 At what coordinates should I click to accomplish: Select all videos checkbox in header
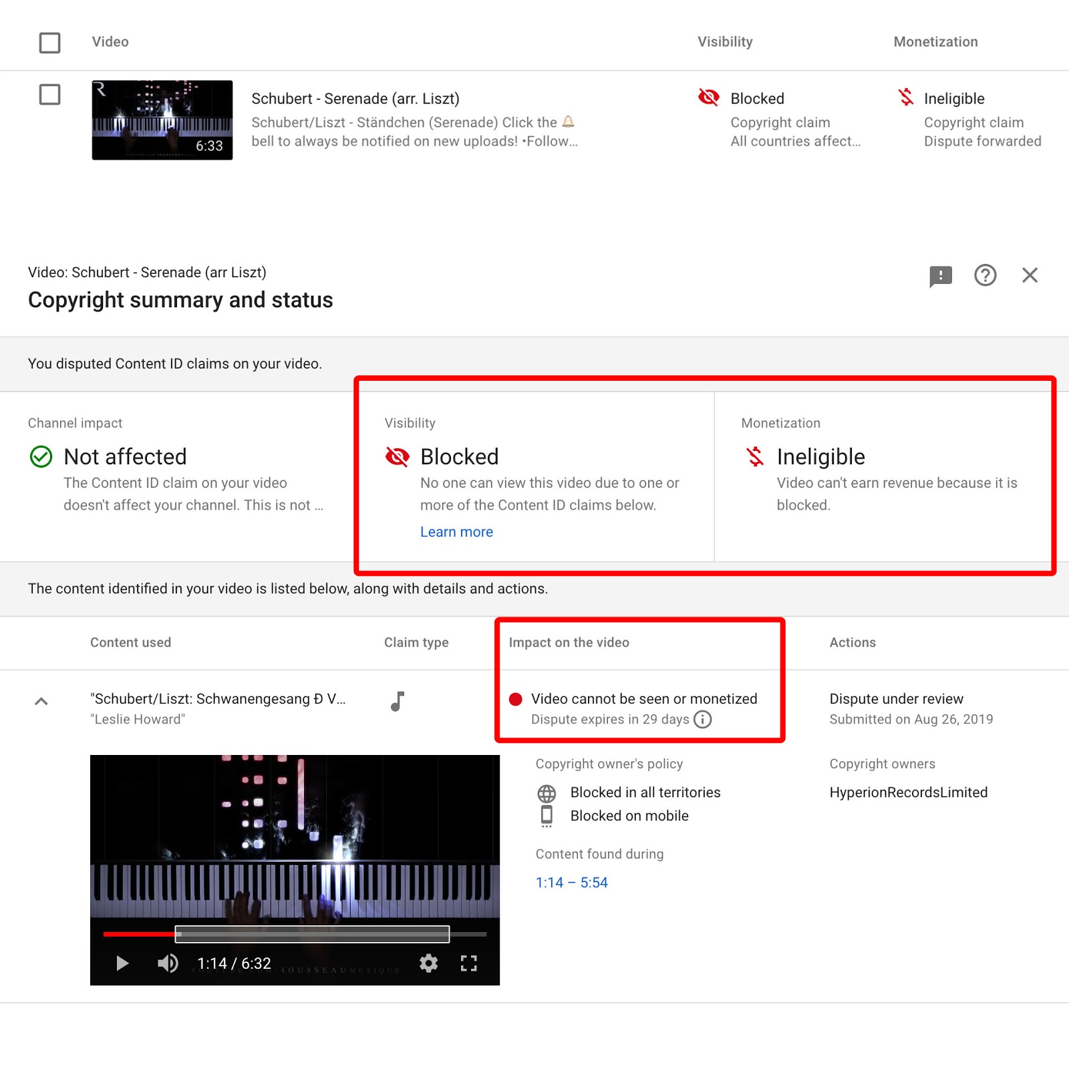[x=50, y=43]
